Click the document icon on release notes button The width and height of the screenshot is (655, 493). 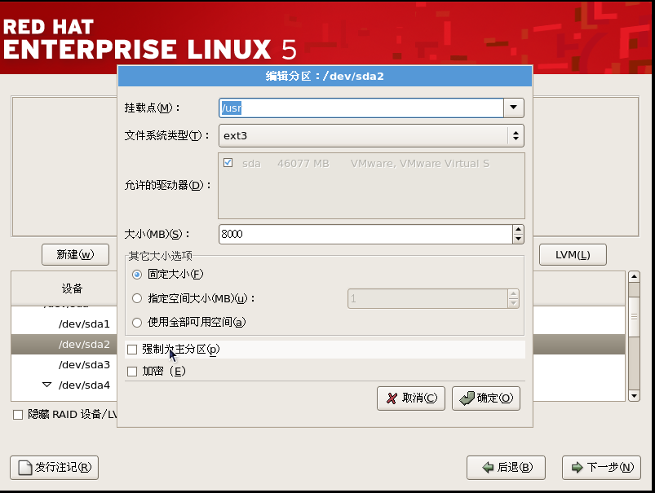[25, 468]
